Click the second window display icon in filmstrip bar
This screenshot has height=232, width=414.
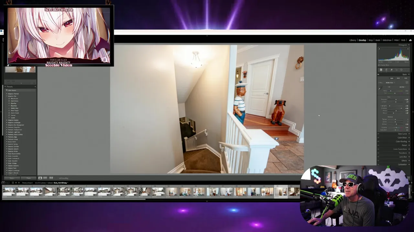pos(8,183)
